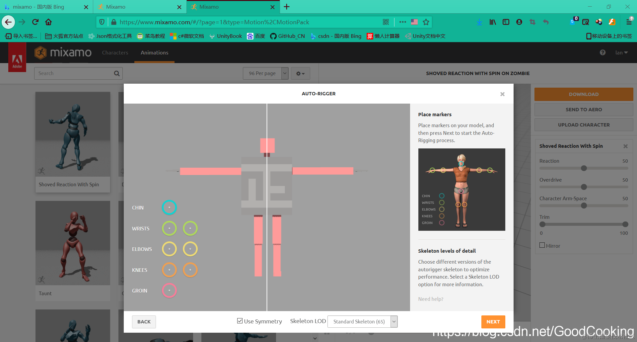The height and width of the screenshot is (342, 637).
Task: Switch to the Animations tab
Action: (x=154, y=52)
